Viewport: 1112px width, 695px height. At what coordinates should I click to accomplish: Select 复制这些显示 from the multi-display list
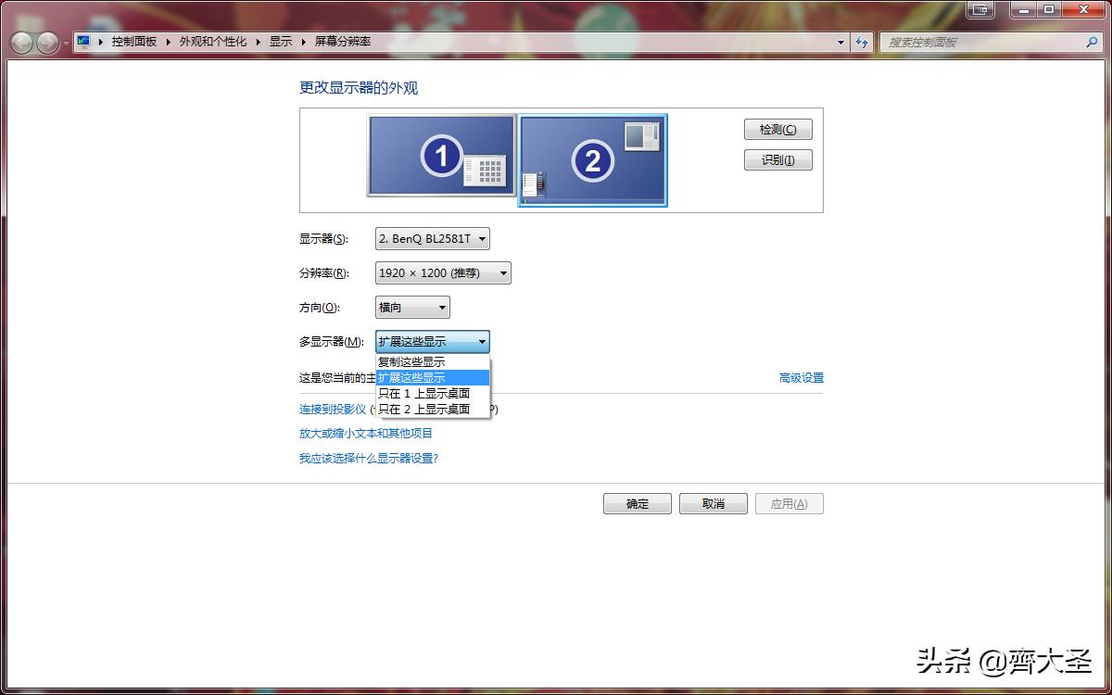(411, 361)
